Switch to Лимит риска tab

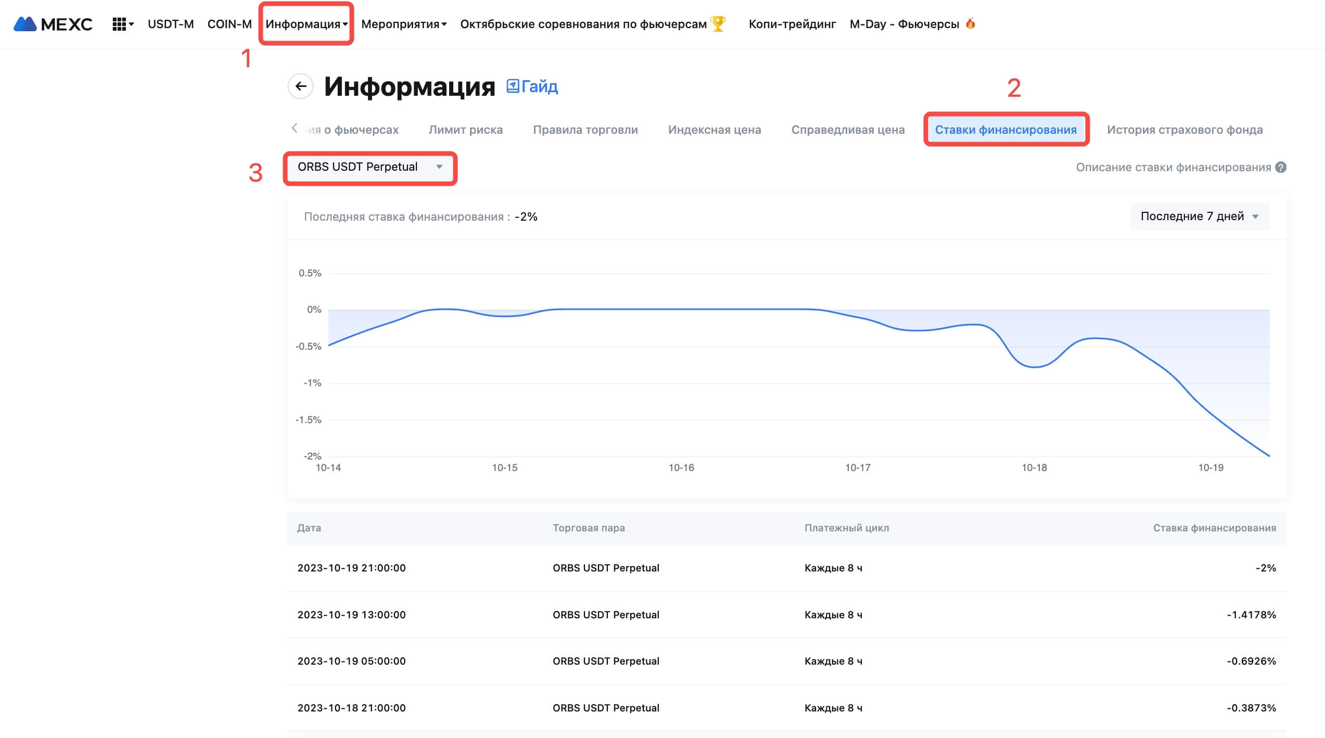(x=465, y=130)
